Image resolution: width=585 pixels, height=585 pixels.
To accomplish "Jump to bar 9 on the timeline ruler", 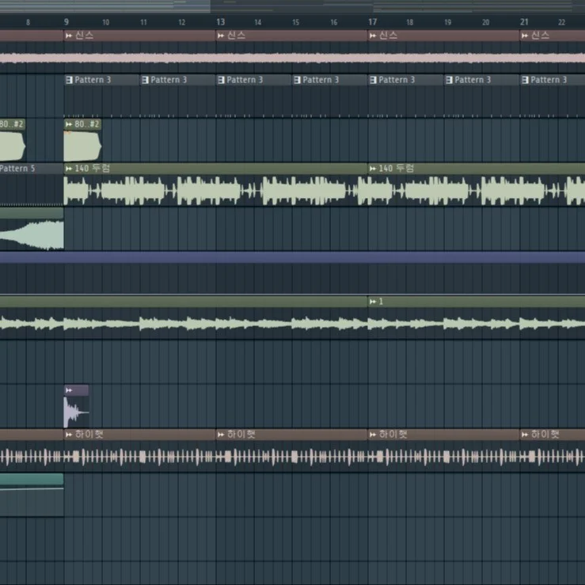I will click(66, 22).
